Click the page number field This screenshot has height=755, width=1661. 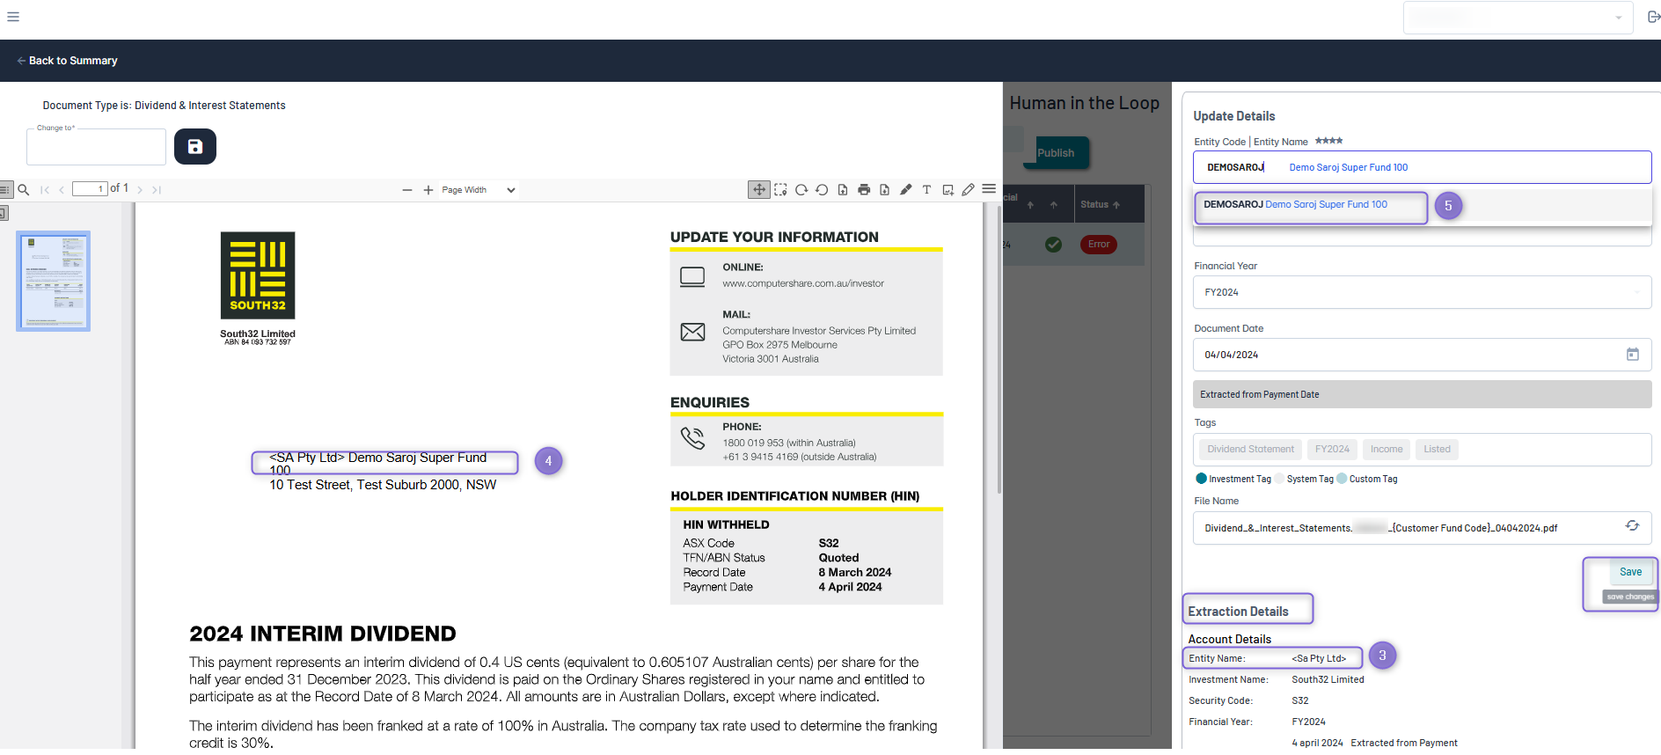coord(90,189)
